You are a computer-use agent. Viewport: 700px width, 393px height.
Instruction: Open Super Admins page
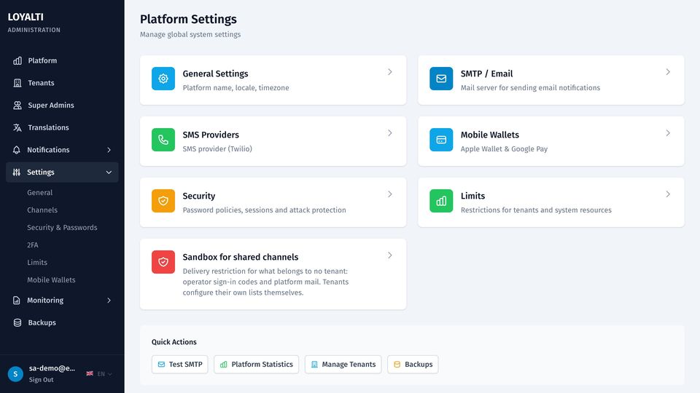pyautogui.click(x=62, y=105)
